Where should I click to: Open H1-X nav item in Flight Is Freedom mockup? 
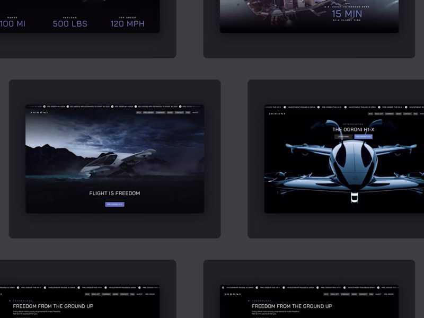(x=139, y=112)
